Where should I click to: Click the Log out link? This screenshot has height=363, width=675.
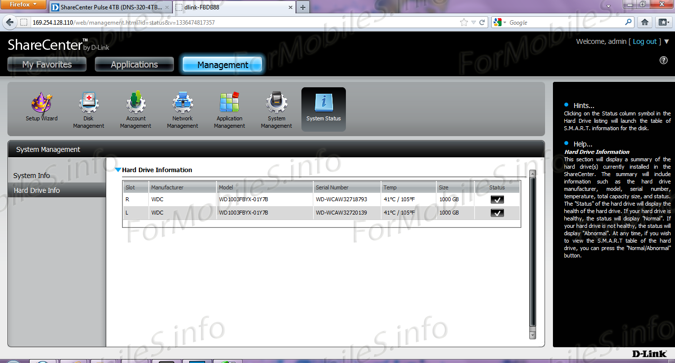645,42
